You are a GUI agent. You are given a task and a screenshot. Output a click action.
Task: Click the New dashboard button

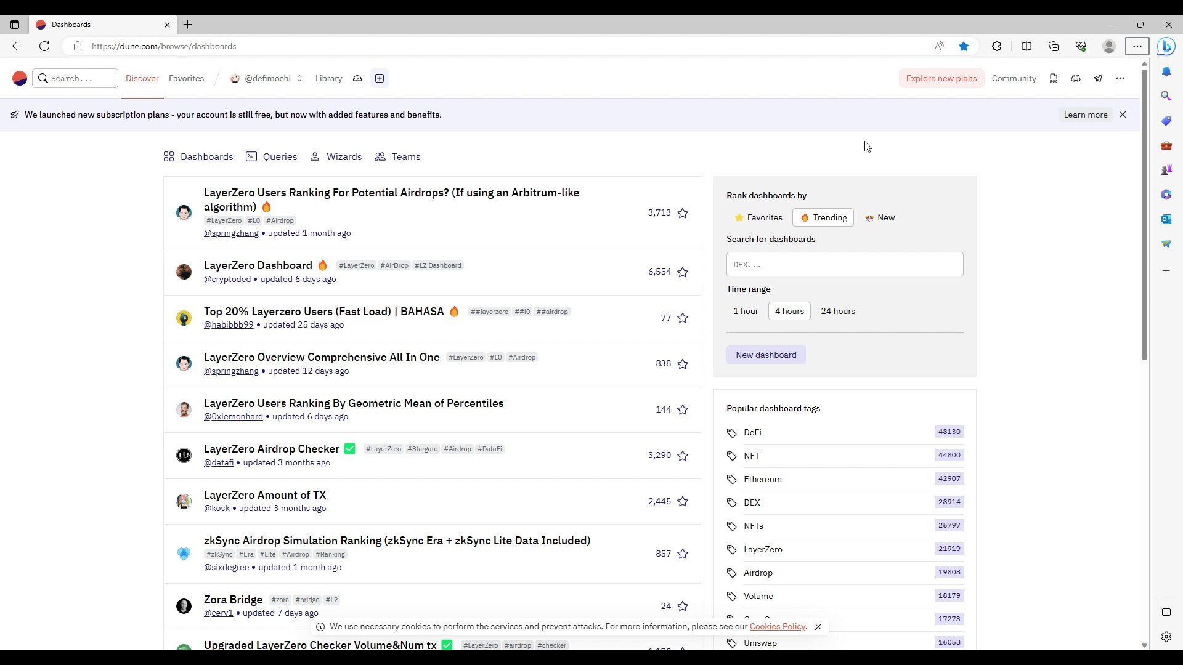(x=766, y=355)
